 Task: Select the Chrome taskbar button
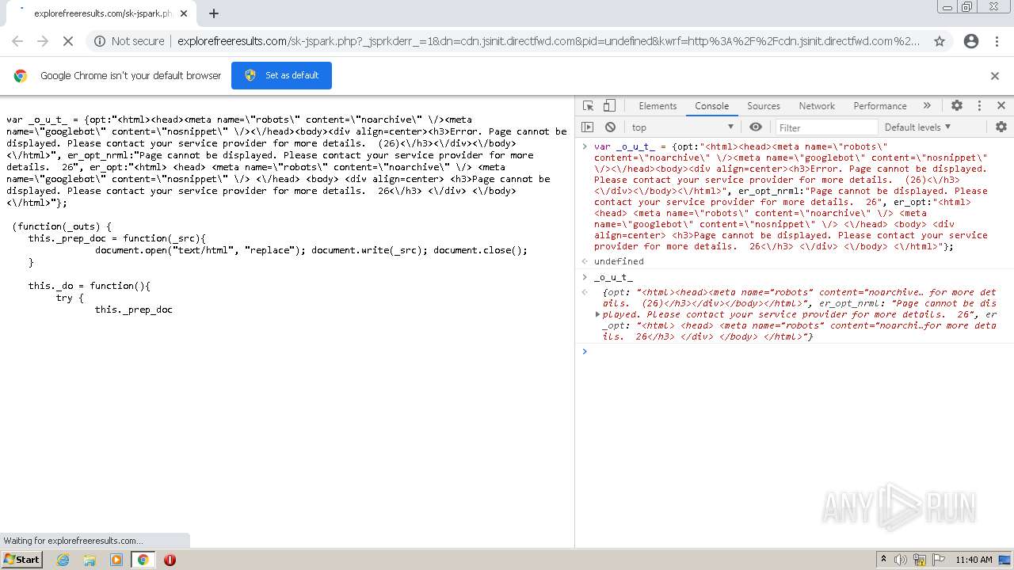pyautogui.click(x=143, y=560)
